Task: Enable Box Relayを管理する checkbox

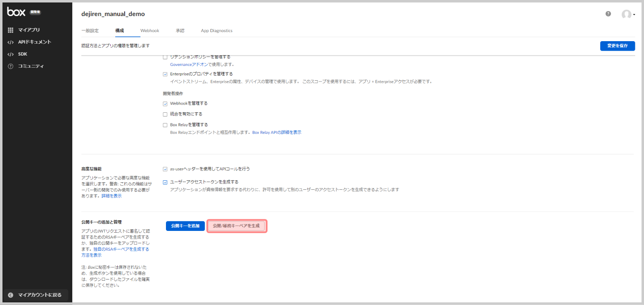Action: [165, 125]
